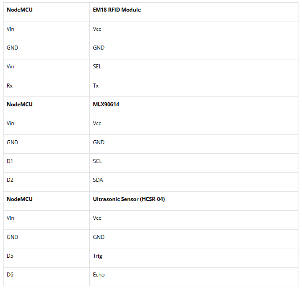
Task: Click the EM18 RFID Module header cell
Action: (117, 10)
